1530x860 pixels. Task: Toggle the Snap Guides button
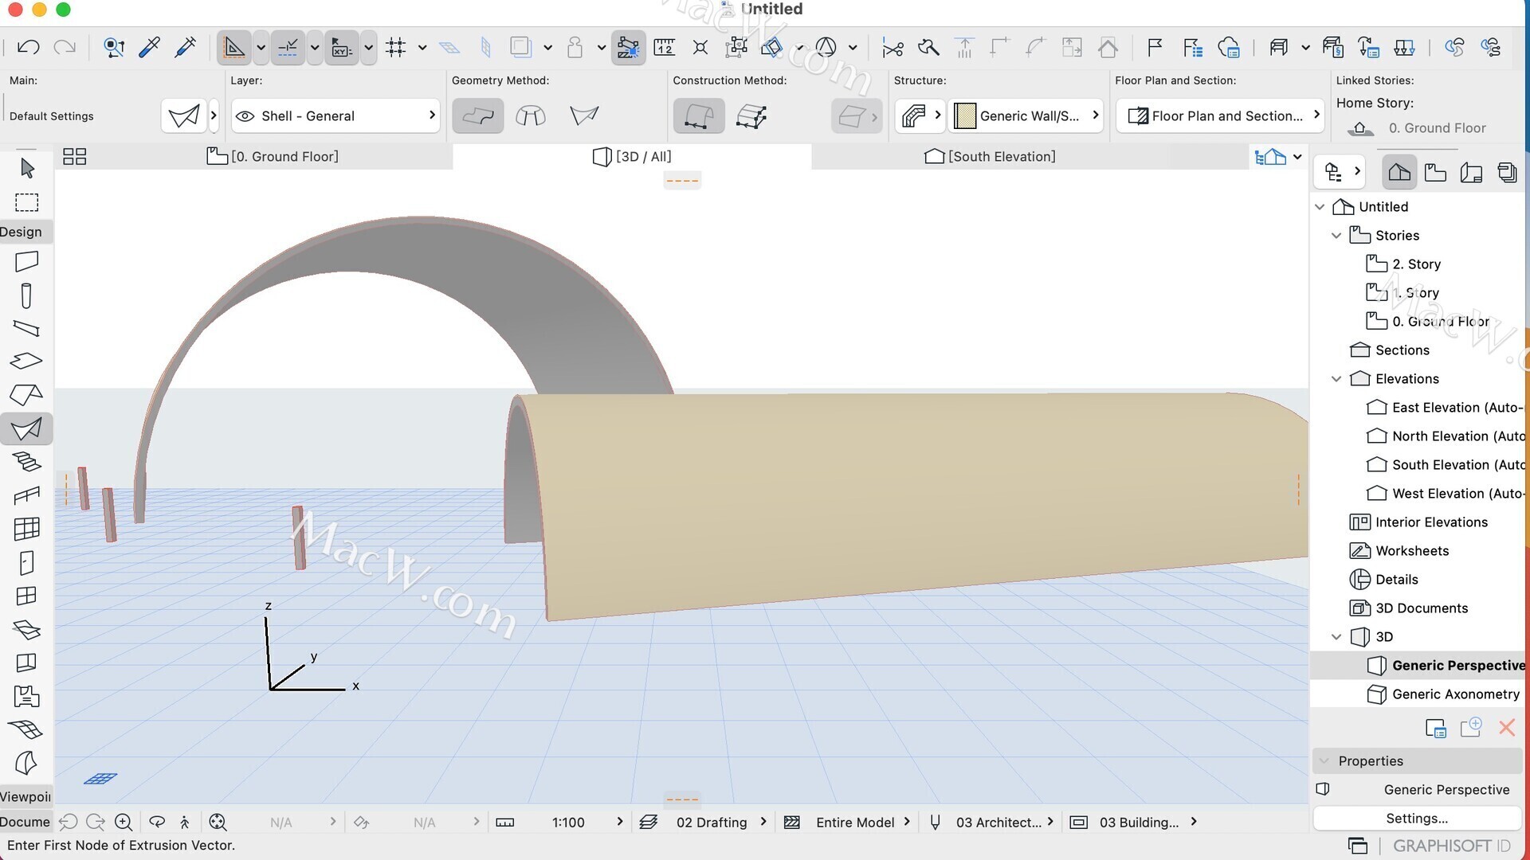coord(288,48)
